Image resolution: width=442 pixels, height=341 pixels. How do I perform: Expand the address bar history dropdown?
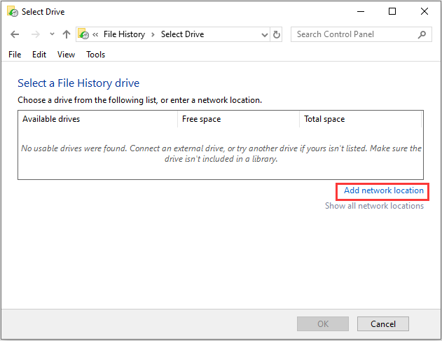(x=264, y=35)
